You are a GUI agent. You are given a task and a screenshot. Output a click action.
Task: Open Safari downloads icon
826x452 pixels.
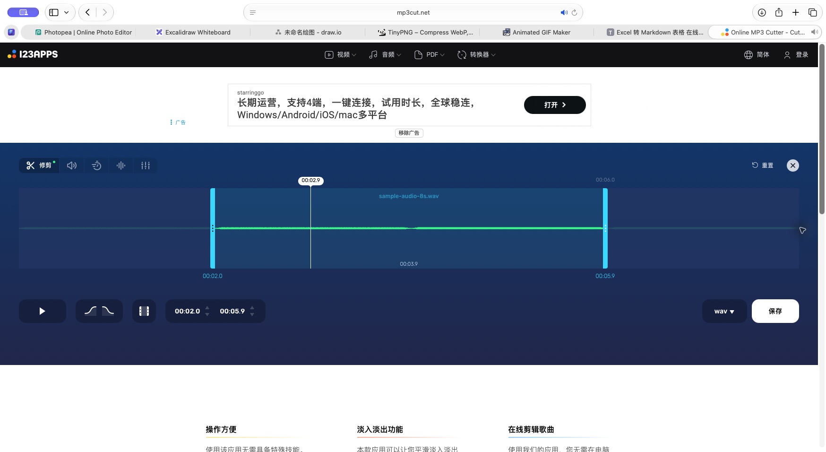[762, 13]
